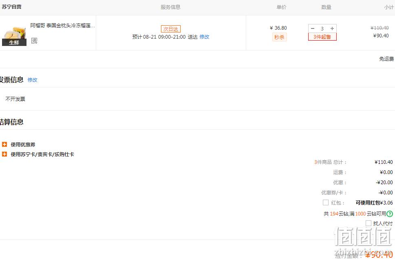Click the 苏宁自营 seller name
Screen dimensions: 395x259
11,7
